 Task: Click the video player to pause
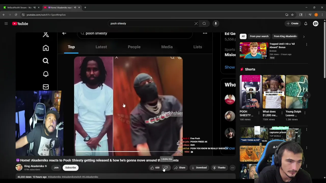(126, 94)
